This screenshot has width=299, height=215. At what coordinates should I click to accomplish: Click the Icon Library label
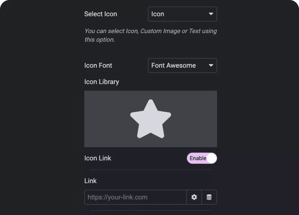(x=102, y=82)
